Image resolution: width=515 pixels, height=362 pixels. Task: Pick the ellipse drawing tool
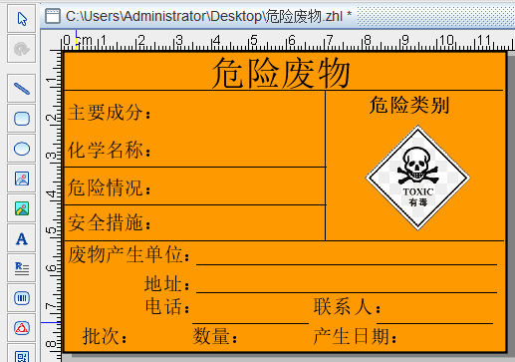[22, 149]
